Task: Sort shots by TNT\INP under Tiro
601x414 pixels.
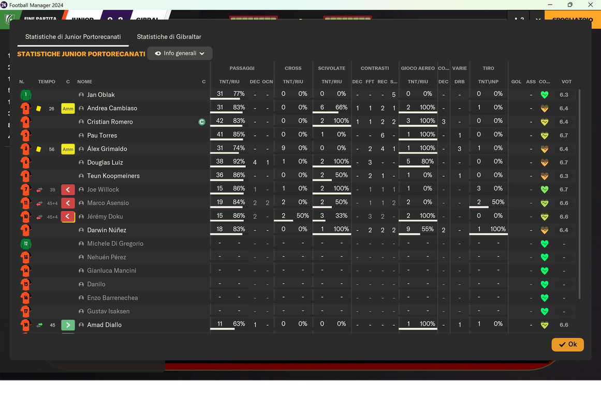Action: pyautogui.click(x=488, y=82)
